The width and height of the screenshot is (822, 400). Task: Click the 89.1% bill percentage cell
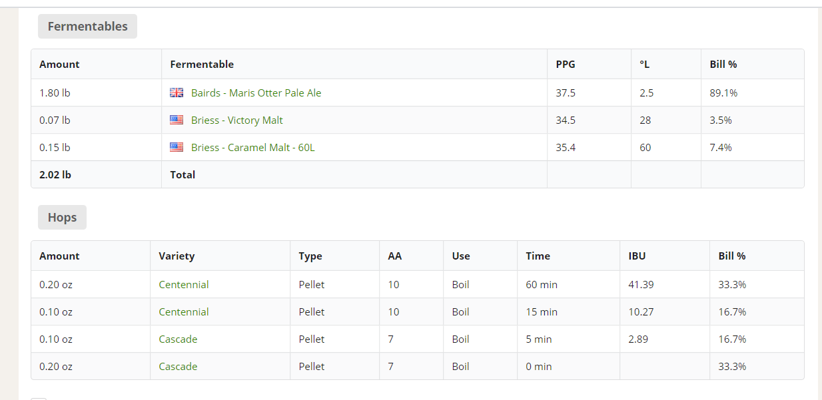pyautogui.click(x=753, y=93)
